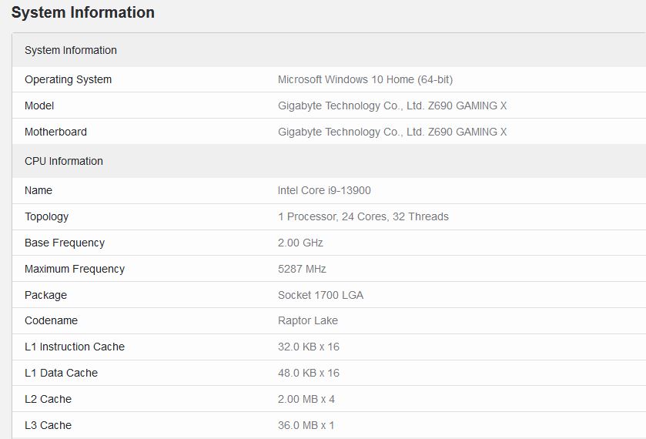Select the 'Raptor Lake' value
Screen dimensions: 646x439
tap(308, 320)
